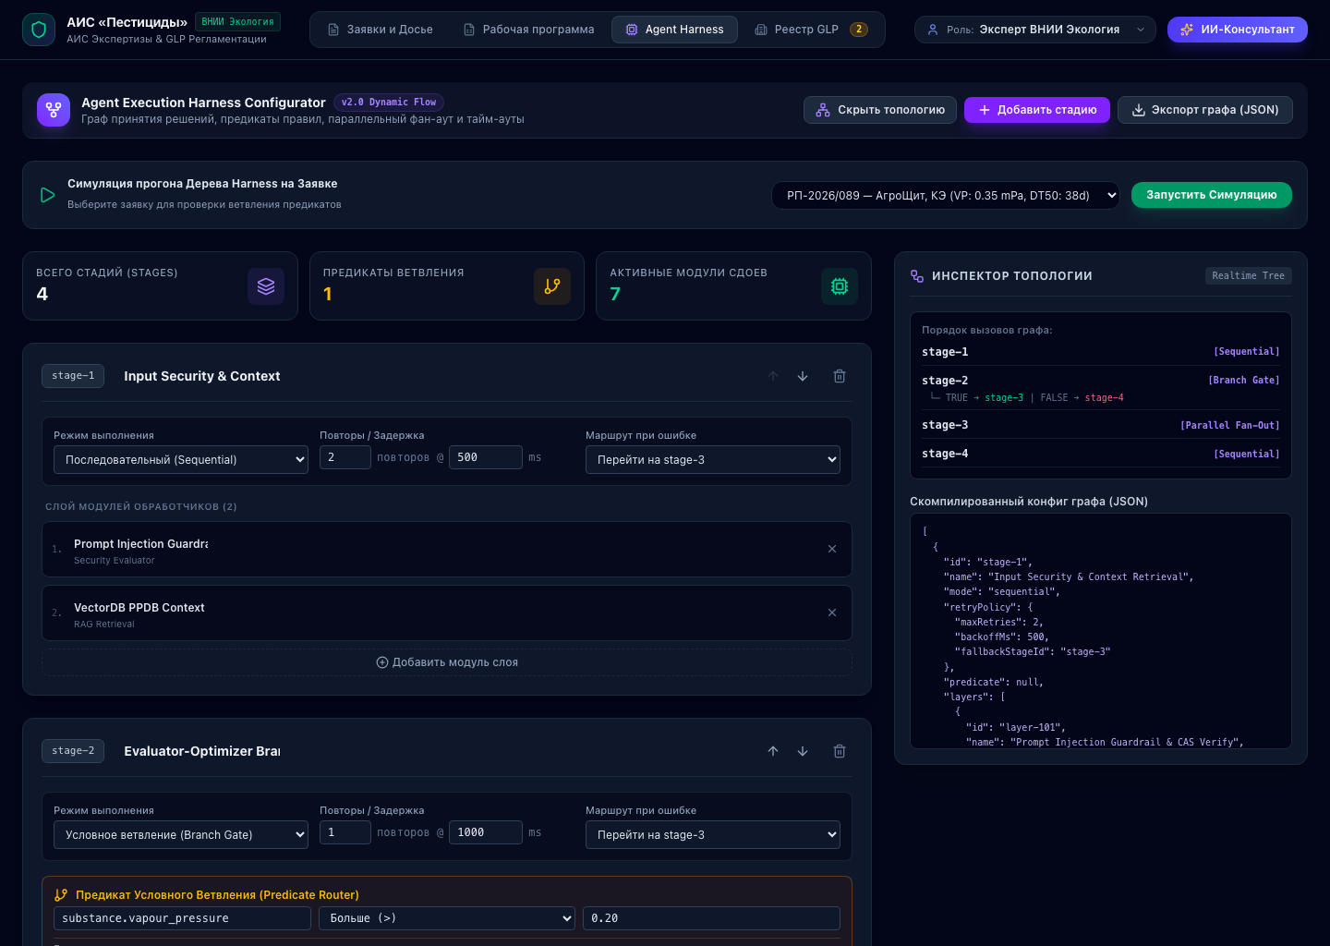
Task: Click the shield logo of АИС «Пестициды»
Action: [39, 30]
